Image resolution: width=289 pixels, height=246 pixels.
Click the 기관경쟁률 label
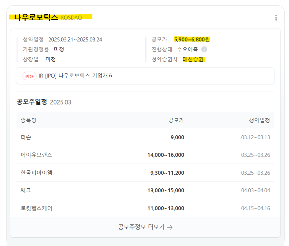pos(36,49)
